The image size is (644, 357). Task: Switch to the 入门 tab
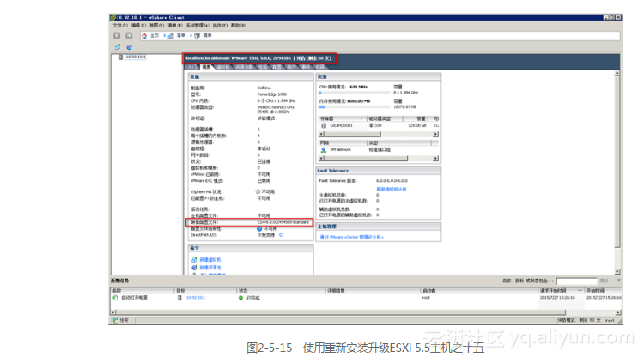(x=192, y=67)
